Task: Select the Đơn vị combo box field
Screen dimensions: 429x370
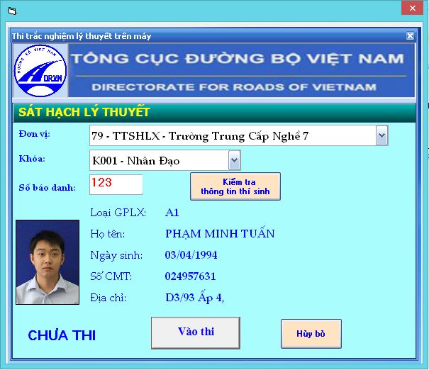Action: 238,135
